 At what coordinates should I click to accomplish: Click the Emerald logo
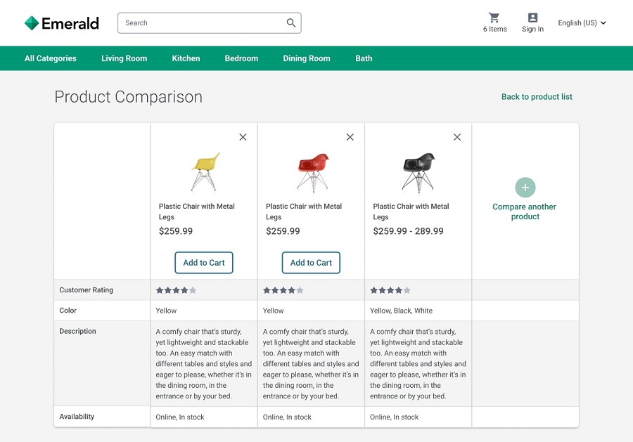pyautogui.click(x=62, y=23)
